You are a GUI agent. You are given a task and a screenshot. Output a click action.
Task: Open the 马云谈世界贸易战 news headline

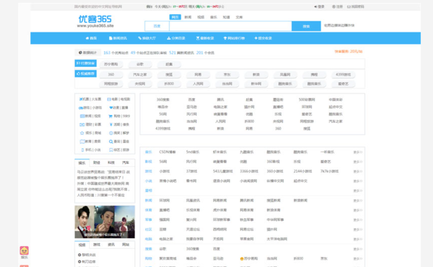104,172
